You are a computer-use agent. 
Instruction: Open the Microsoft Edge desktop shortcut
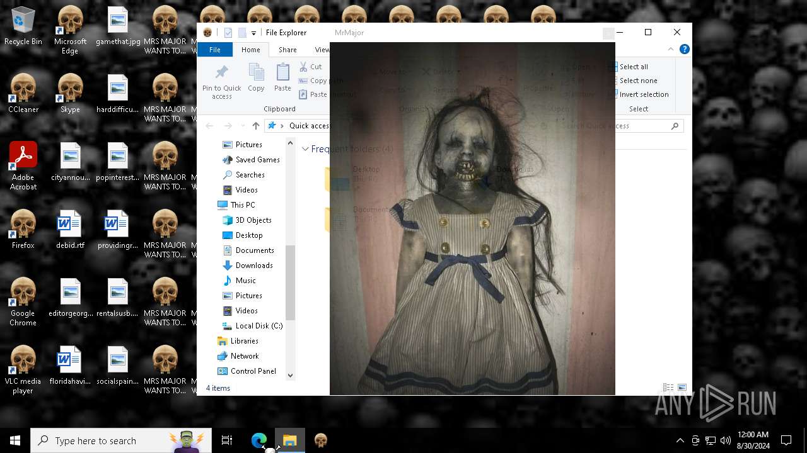click(x=70, y=31)
